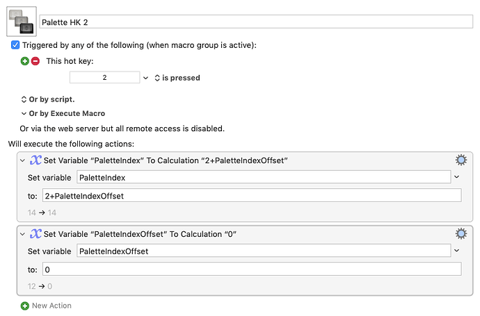Click 'Or via the web server' text
The image size is (480, 316).
[x=122, y=128]
